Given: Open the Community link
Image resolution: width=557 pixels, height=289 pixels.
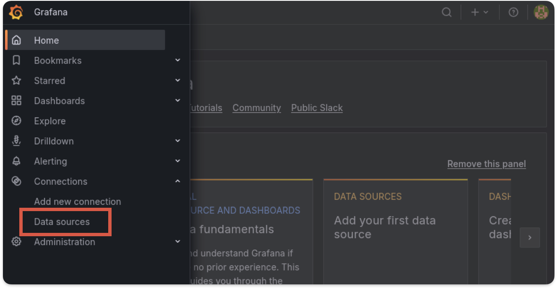Looking at the screenshot, I should click(257, 108).
